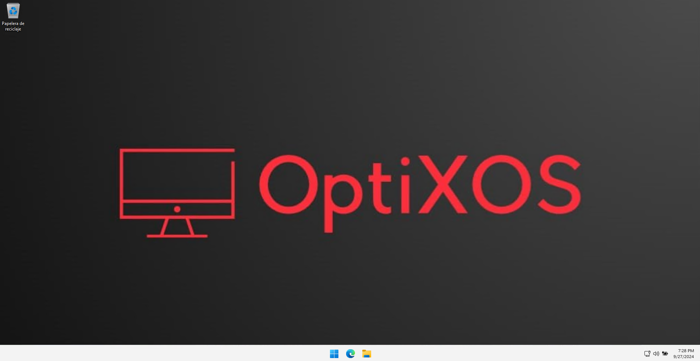The image size is (700, 361).
Task: Click the red dot on the monitor logo
Action: click(177, 209)
